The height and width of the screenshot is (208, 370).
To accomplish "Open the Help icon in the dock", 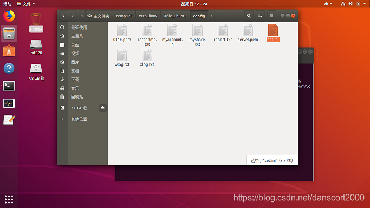I will click(x=9, y=68).
